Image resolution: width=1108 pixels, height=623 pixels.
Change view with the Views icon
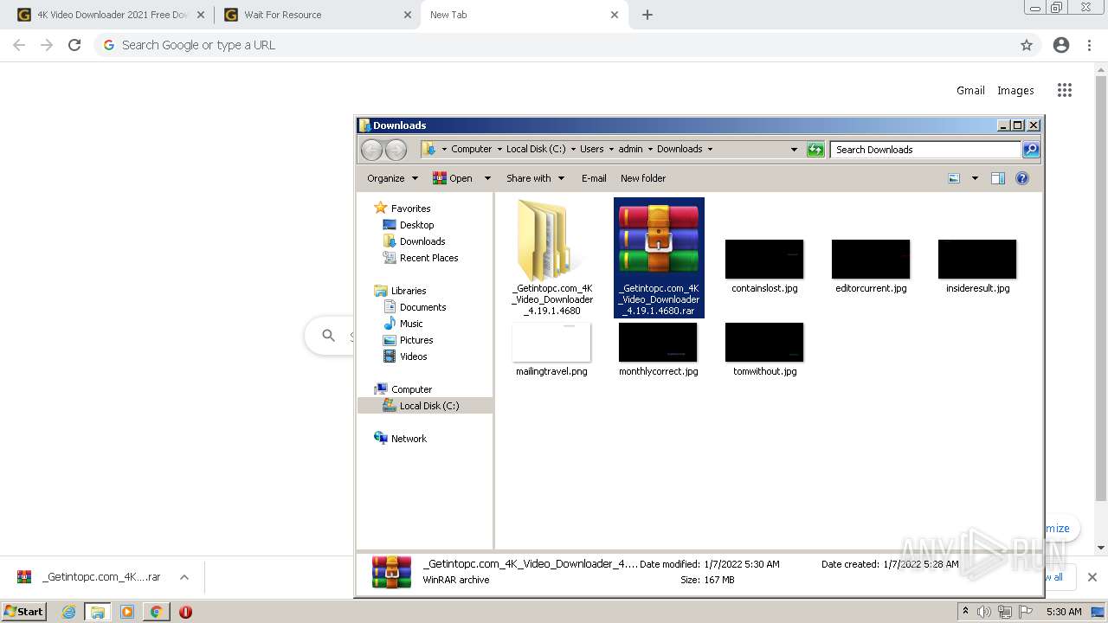tap(954, 178)
